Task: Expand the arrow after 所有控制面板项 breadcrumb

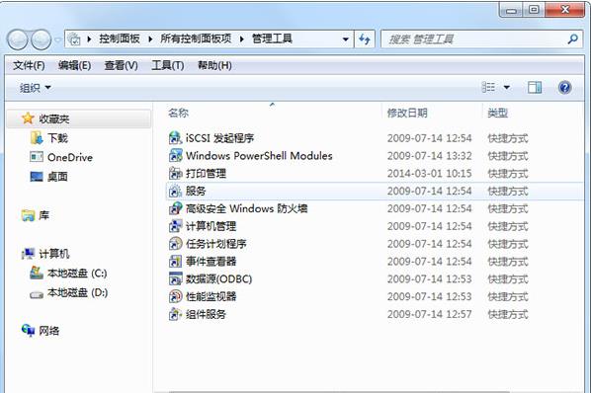Action: (x=241, y=39)
